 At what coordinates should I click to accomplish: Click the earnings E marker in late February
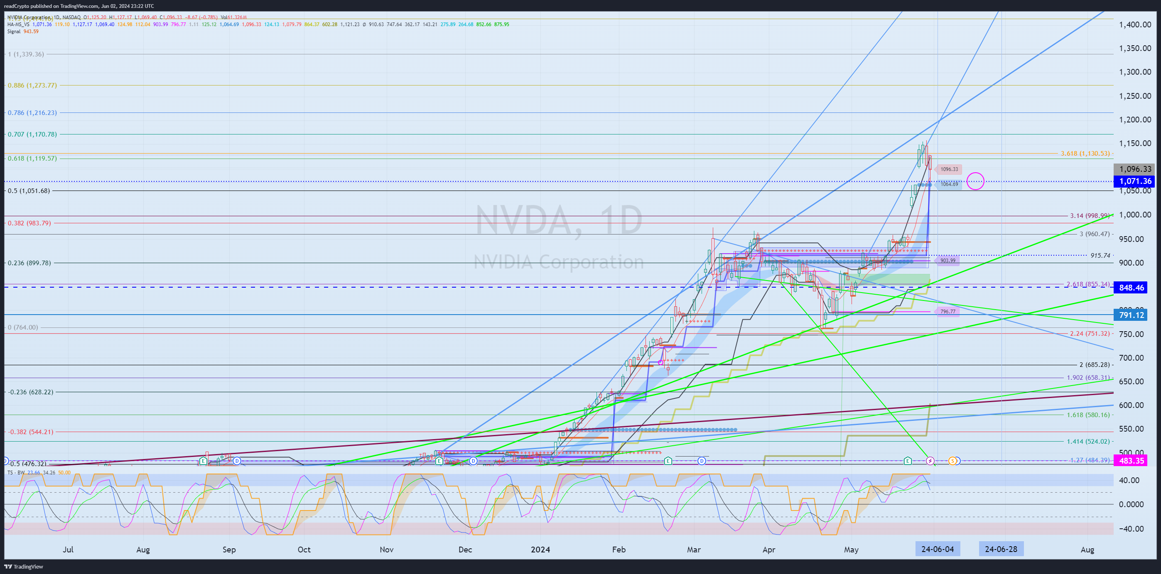click(x=668, y=461)
